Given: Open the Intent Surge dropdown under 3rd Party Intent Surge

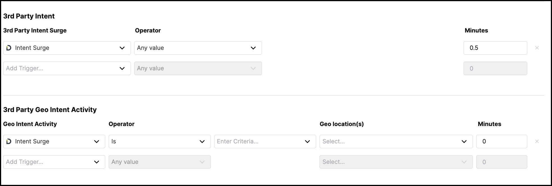Looking at the screenshot, I should point(67,48).
